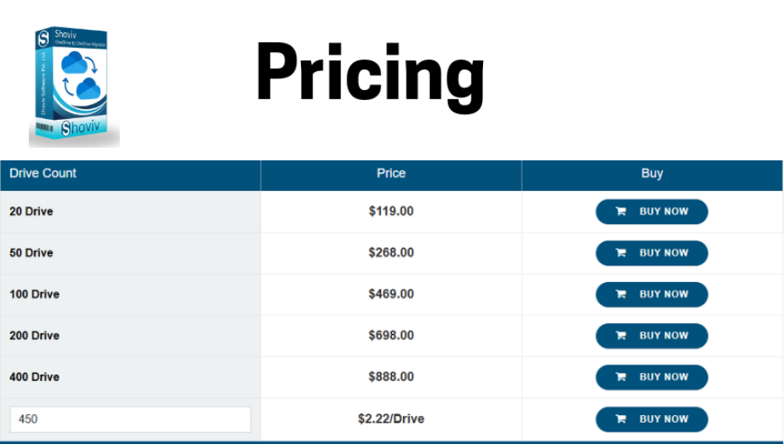
Task: Click the Buy column header
Action: point(652,174)
